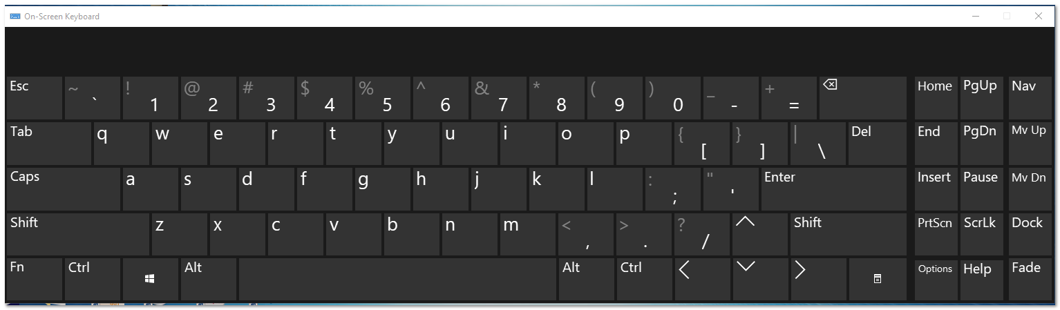Viewport: 1060px width, 310px height.
Task: Toggle the left Shift key
Action: tap(78, 234)
